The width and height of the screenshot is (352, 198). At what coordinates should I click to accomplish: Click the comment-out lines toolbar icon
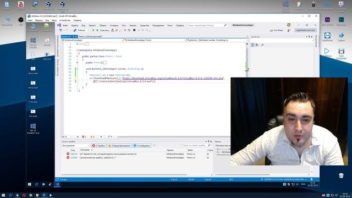click(125, 30)
